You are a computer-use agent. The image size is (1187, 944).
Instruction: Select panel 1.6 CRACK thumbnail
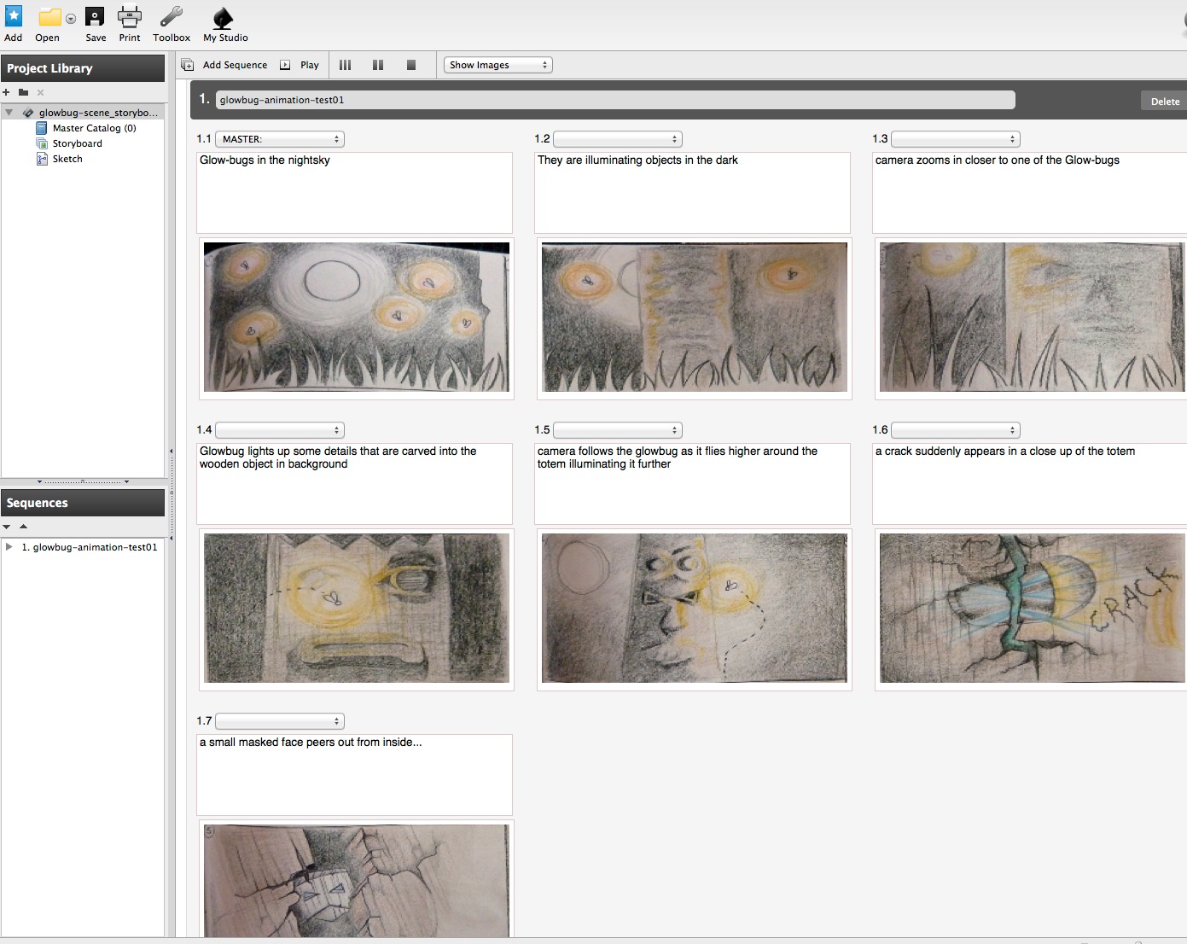pyautogui.click(x=1033, y=609)
